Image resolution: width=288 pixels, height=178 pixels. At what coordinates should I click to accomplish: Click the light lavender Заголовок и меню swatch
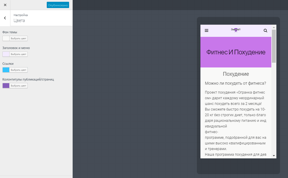pos(6,54)
